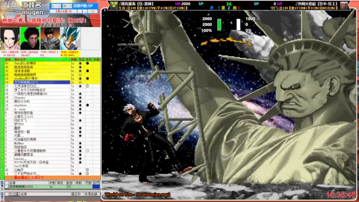This screenshot has width=359, height=202.
Task: Click the green P1 health bar in game
Action: point(219,25)
